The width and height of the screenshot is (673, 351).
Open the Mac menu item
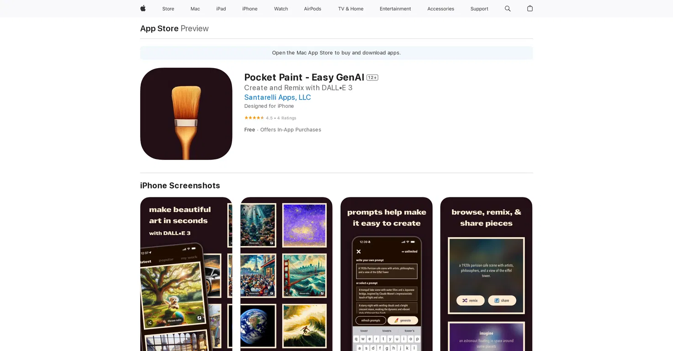pos(195,9)
